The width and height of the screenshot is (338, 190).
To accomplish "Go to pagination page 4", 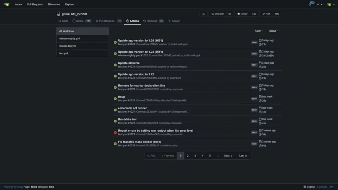I will pyautogui.click(x=202, y=156).
